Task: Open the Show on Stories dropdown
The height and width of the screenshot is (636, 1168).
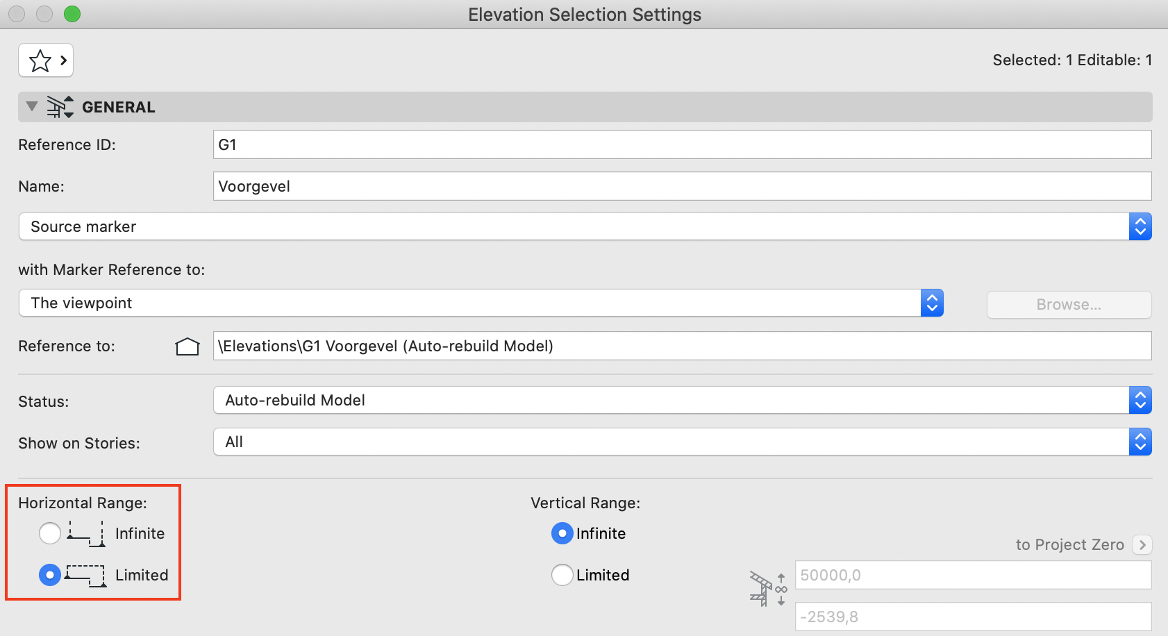Action: 683,442
